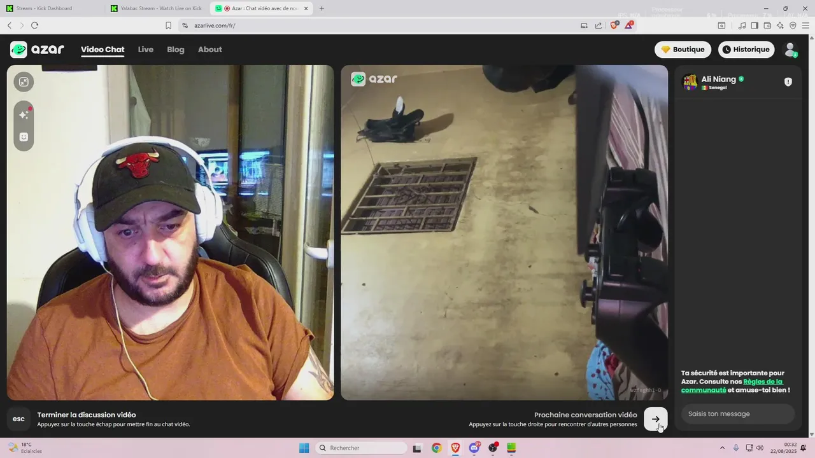Open the Règles de la communauté link
The image size is (815, 458).
[732, 385]
